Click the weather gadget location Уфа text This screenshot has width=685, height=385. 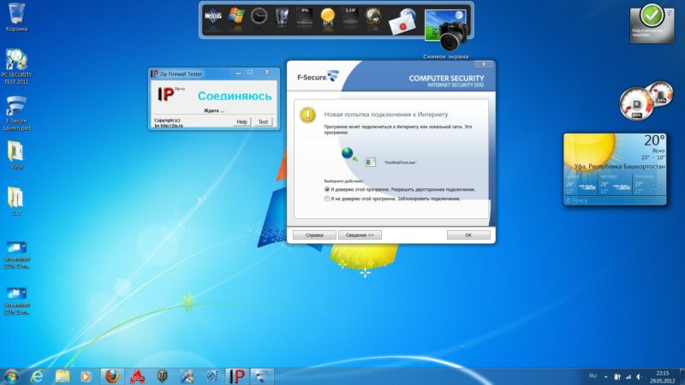tap(619, 166)
